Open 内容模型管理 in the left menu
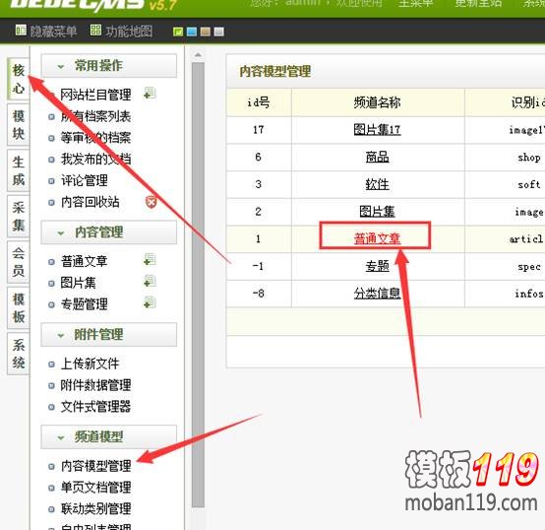 click(96, 466)
